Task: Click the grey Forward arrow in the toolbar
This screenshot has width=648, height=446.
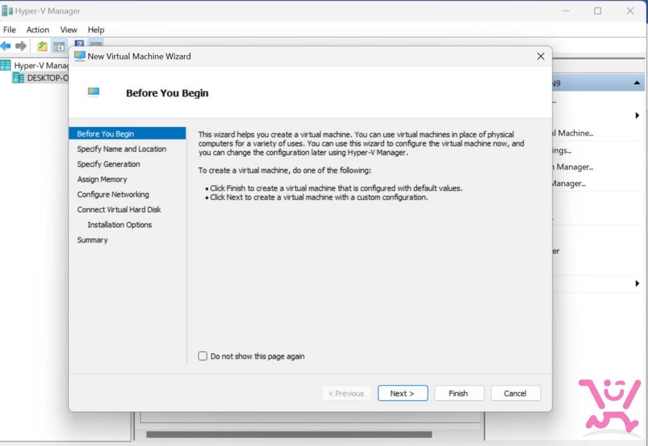Action: (21, 46)
